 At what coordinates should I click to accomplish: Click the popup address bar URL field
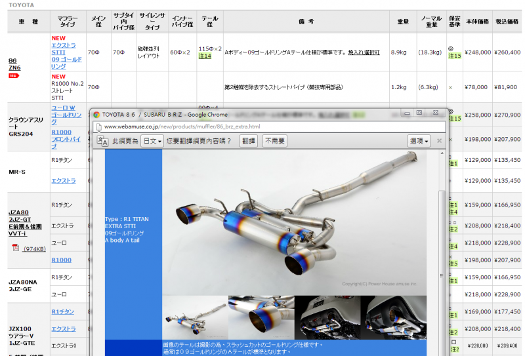(270, 127)
